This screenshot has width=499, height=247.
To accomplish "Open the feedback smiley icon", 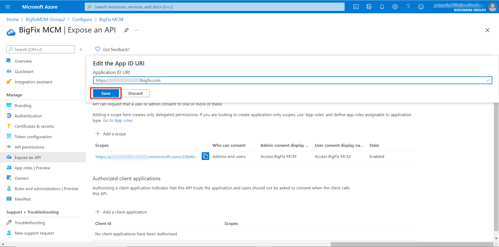I will click(x=421, y=7).
